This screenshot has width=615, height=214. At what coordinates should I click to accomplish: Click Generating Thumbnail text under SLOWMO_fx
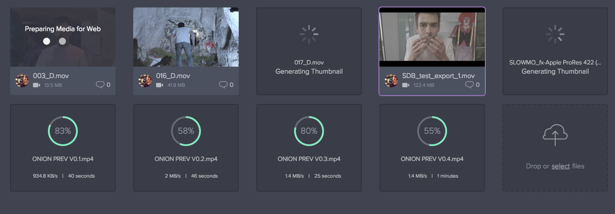click(555, 71)
